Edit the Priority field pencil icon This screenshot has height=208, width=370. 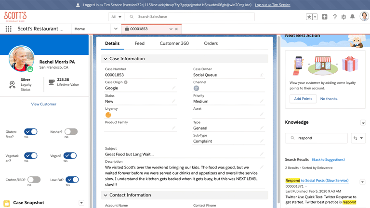click(262, 101)
